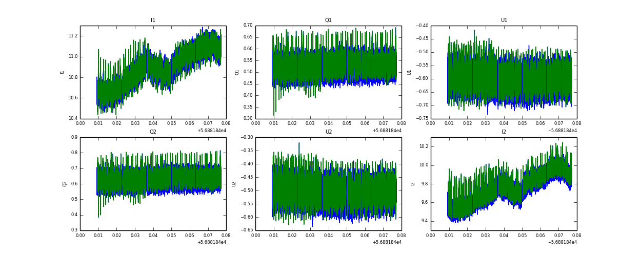Click inside the I1 plot data area
Screen dimensions: 641x256
[153, 72]
